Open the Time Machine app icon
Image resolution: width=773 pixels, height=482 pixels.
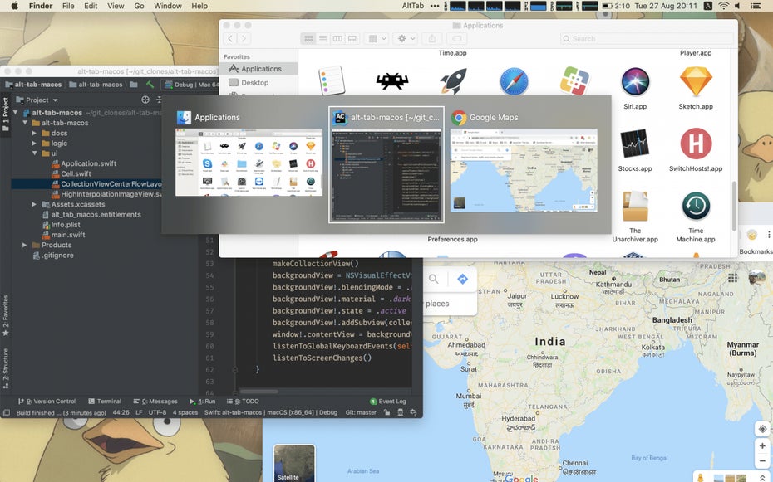click(696, 207)
